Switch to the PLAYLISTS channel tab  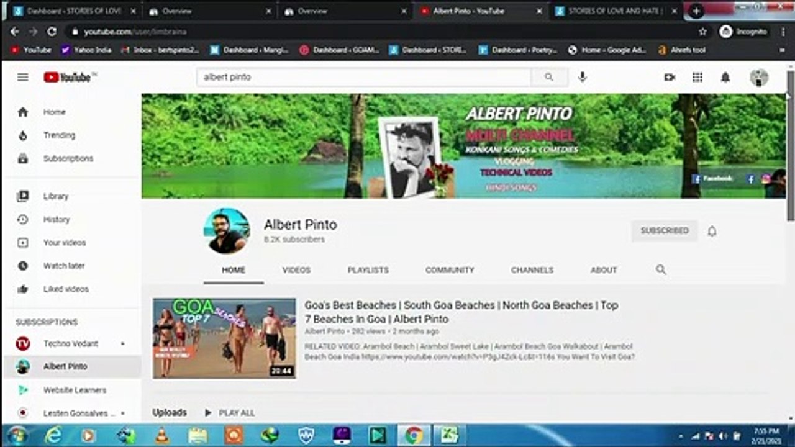pos(368,270)
